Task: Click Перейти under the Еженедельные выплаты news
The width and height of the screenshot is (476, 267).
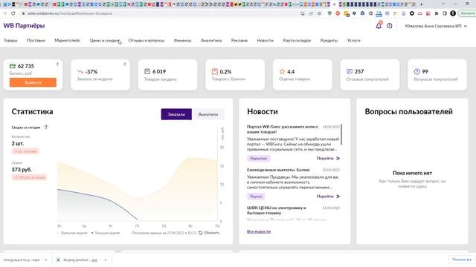Action: pyautogui.click(x=328, y=197)
